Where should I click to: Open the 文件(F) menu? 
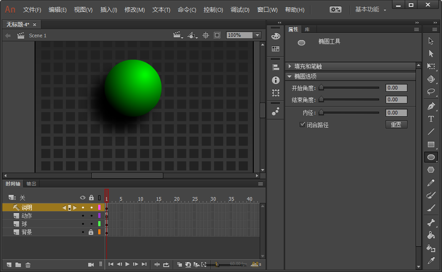click(32, 10)
